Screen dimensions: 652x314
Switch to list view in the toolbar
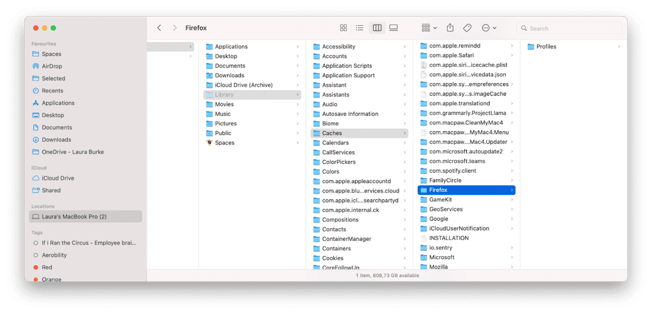359,27
